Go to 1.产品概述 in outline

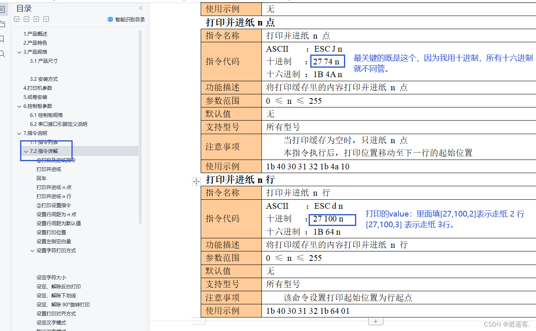(35, 34)
